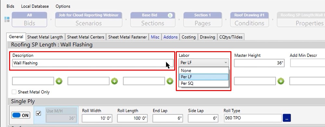The image size is (325, 127).
Task: Go to the All Bids breadcrumb
Action: pyautogui.click(x=30, y=20)
